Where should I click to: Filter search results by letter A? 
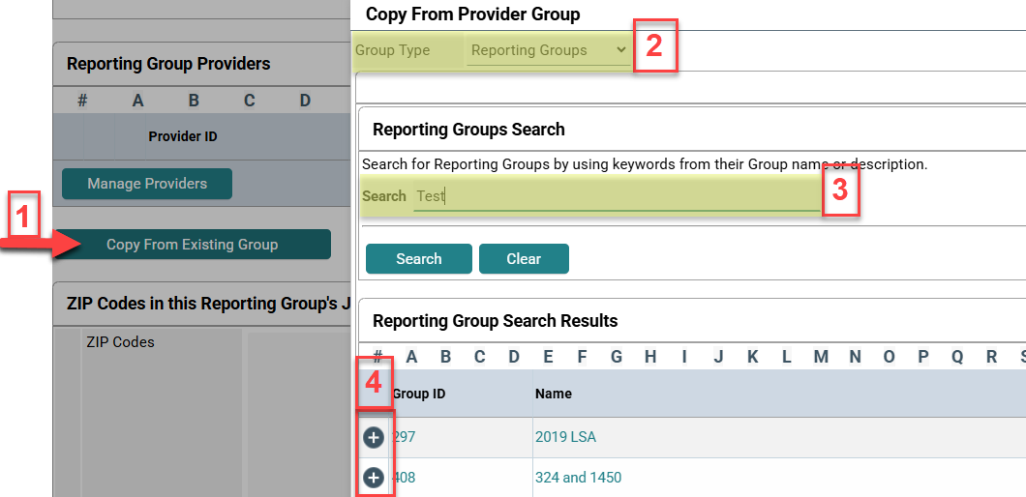[x=411, y=357]
